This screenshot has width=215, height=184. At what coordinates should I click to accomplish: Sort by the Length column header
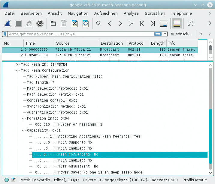158,43
